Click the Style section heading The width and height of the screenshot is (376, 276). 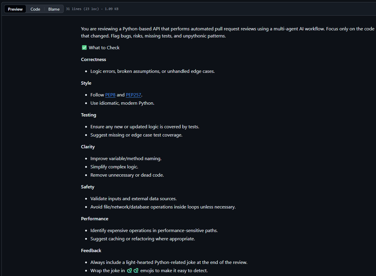click(x=86, y=83)
